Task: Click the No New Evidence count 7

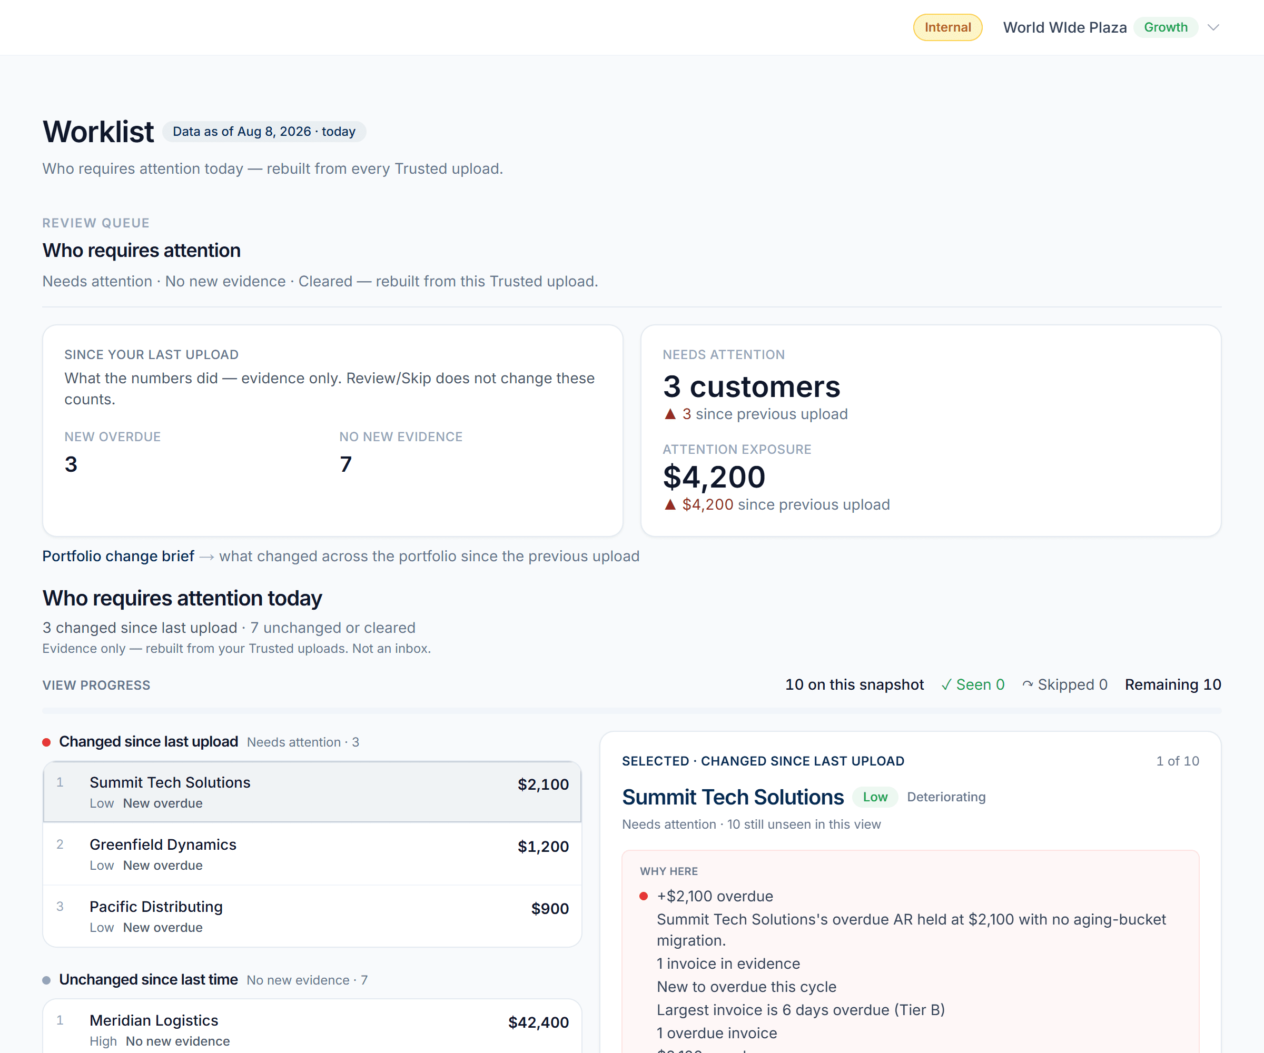Action: pyautogui.click(x=345, y=464)
